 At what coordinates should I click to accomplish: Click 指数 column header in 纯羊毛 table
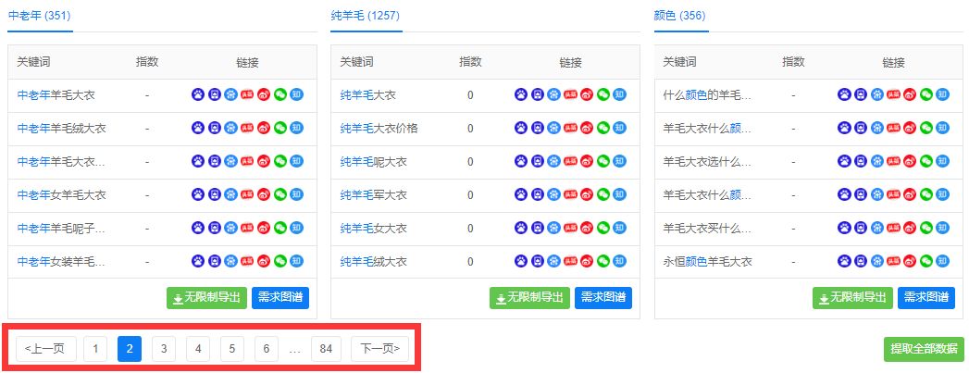click(x=470, y=62)
